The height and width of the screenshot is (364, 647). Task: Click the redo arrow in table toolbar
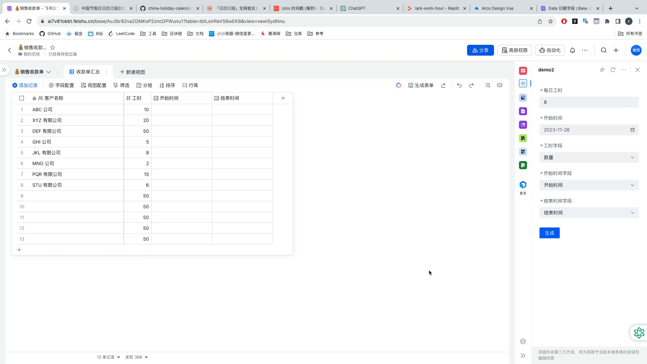coord(471,86)
